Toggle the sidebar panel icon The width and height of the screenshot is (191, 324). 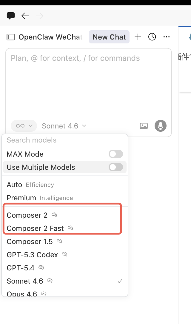(x=11, y=37)
